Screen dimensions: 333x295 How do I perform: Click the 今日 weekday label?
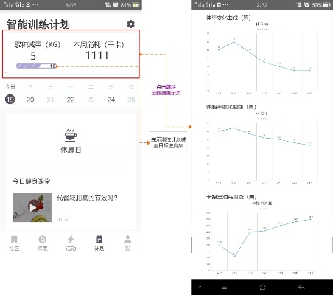[x=10, y=86]
